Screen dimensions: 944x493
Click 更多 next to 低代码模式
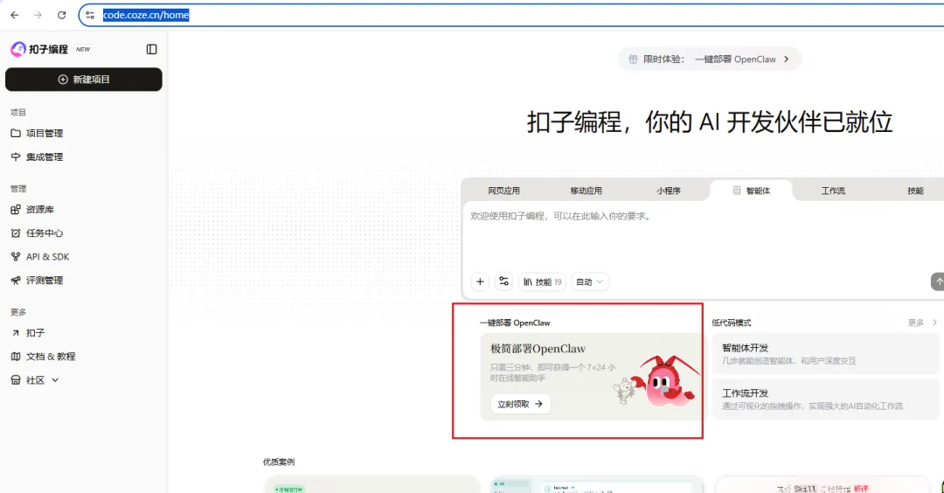(922, 323)
